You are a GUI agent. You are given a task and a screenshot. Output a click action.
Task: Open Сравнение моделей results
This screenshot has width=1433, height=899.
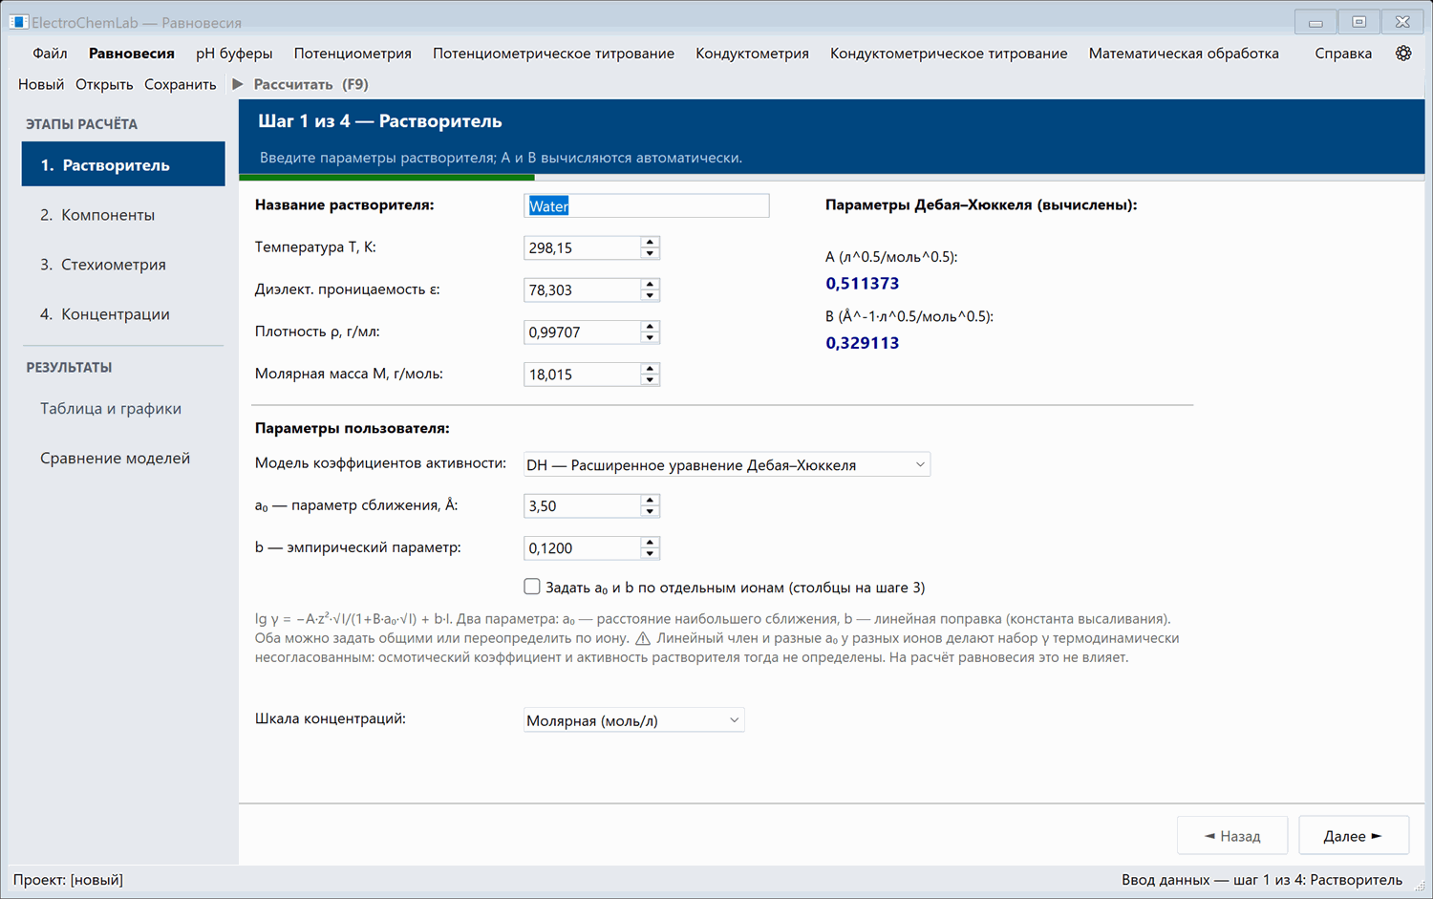click(x=123, y=459)
